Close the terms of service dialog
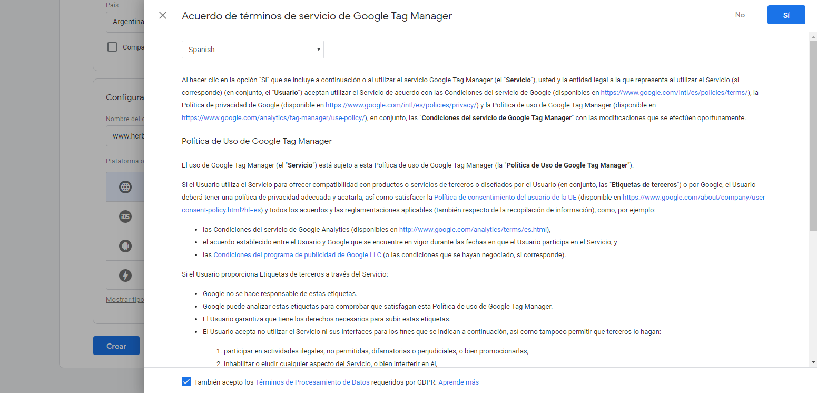 [163, 15]
